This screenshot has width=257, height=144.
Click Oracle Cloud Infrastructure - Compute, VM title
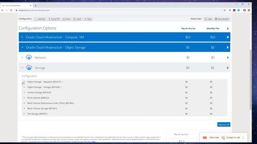55,37
